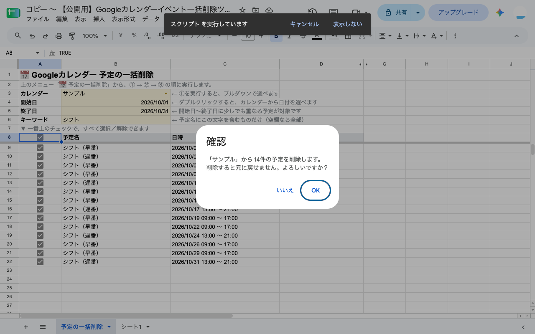Decrease decimal places

(x=147, y=36)
